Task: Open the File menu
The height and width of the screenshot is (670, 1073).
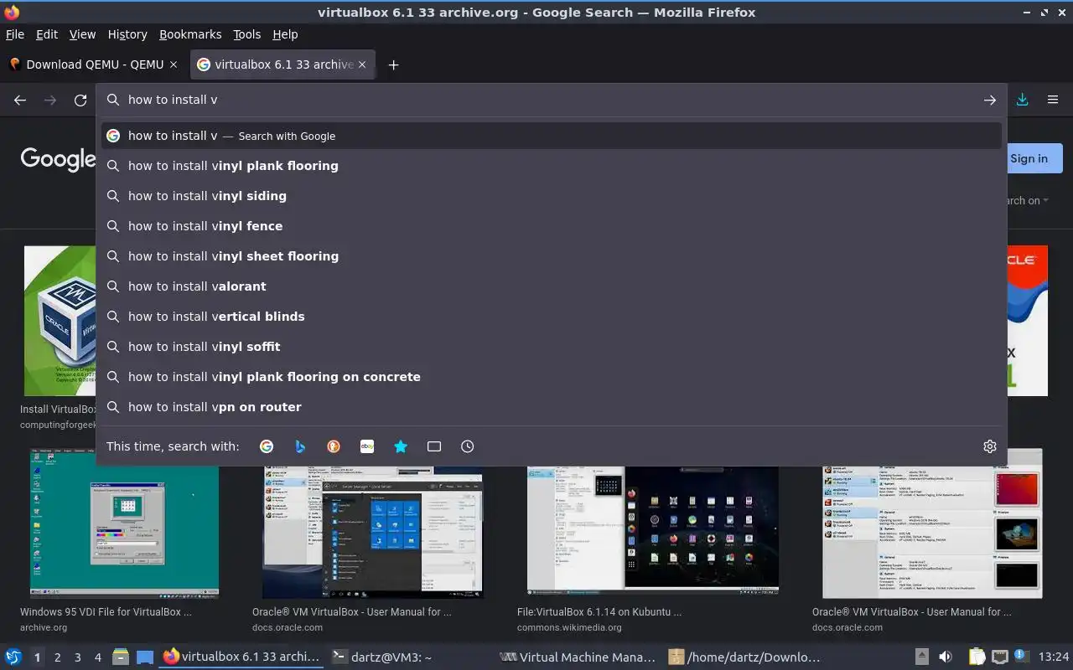Action: [15, 34]
